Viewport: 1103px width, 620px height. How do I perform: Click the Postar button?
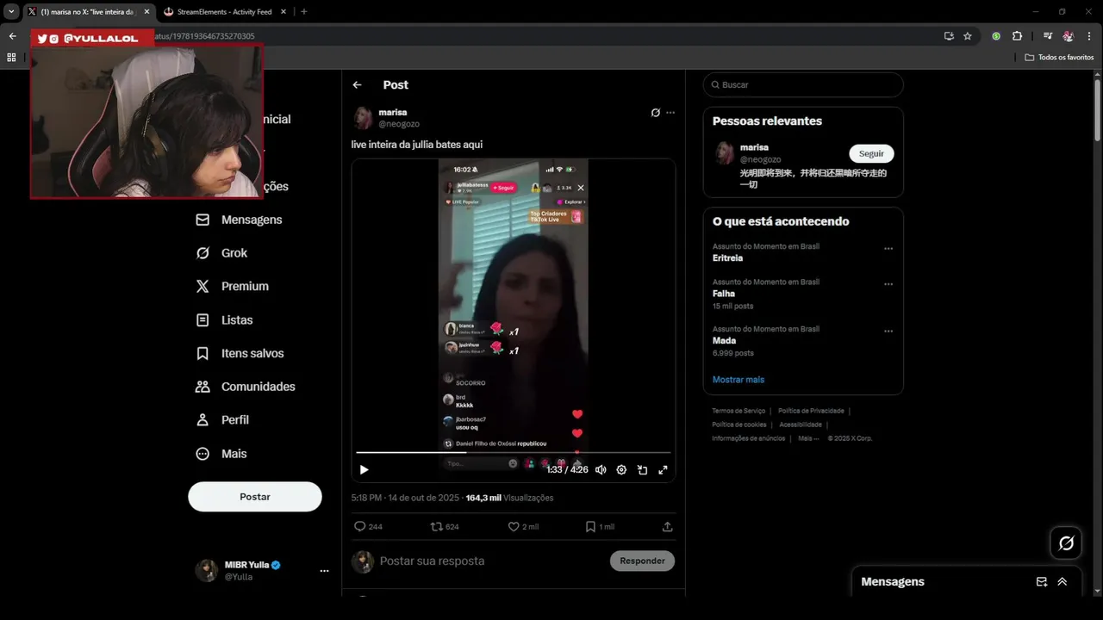[x=255, y=497]
